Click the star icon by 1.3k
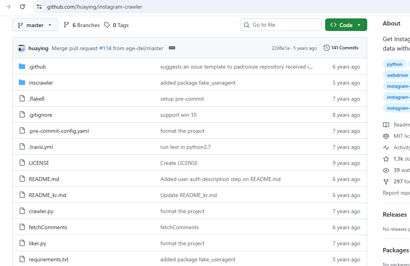The image size is (410, 266). (x=386, y=159)
